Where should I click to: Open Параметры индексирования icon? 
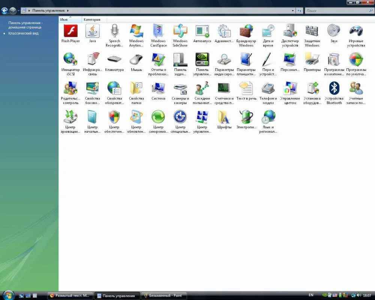point(224,64)
